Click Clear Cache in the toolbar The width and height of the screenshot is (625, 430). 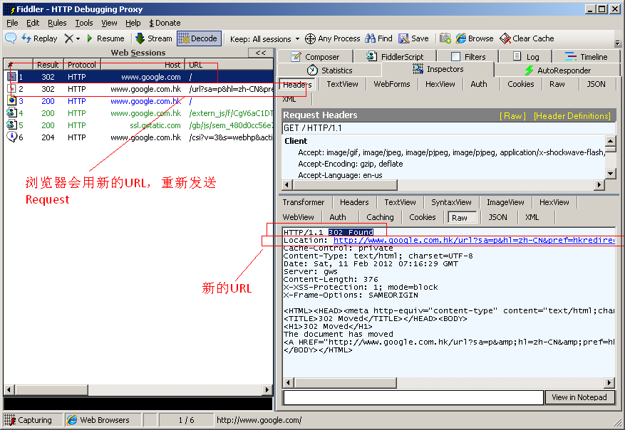point(527,38)
